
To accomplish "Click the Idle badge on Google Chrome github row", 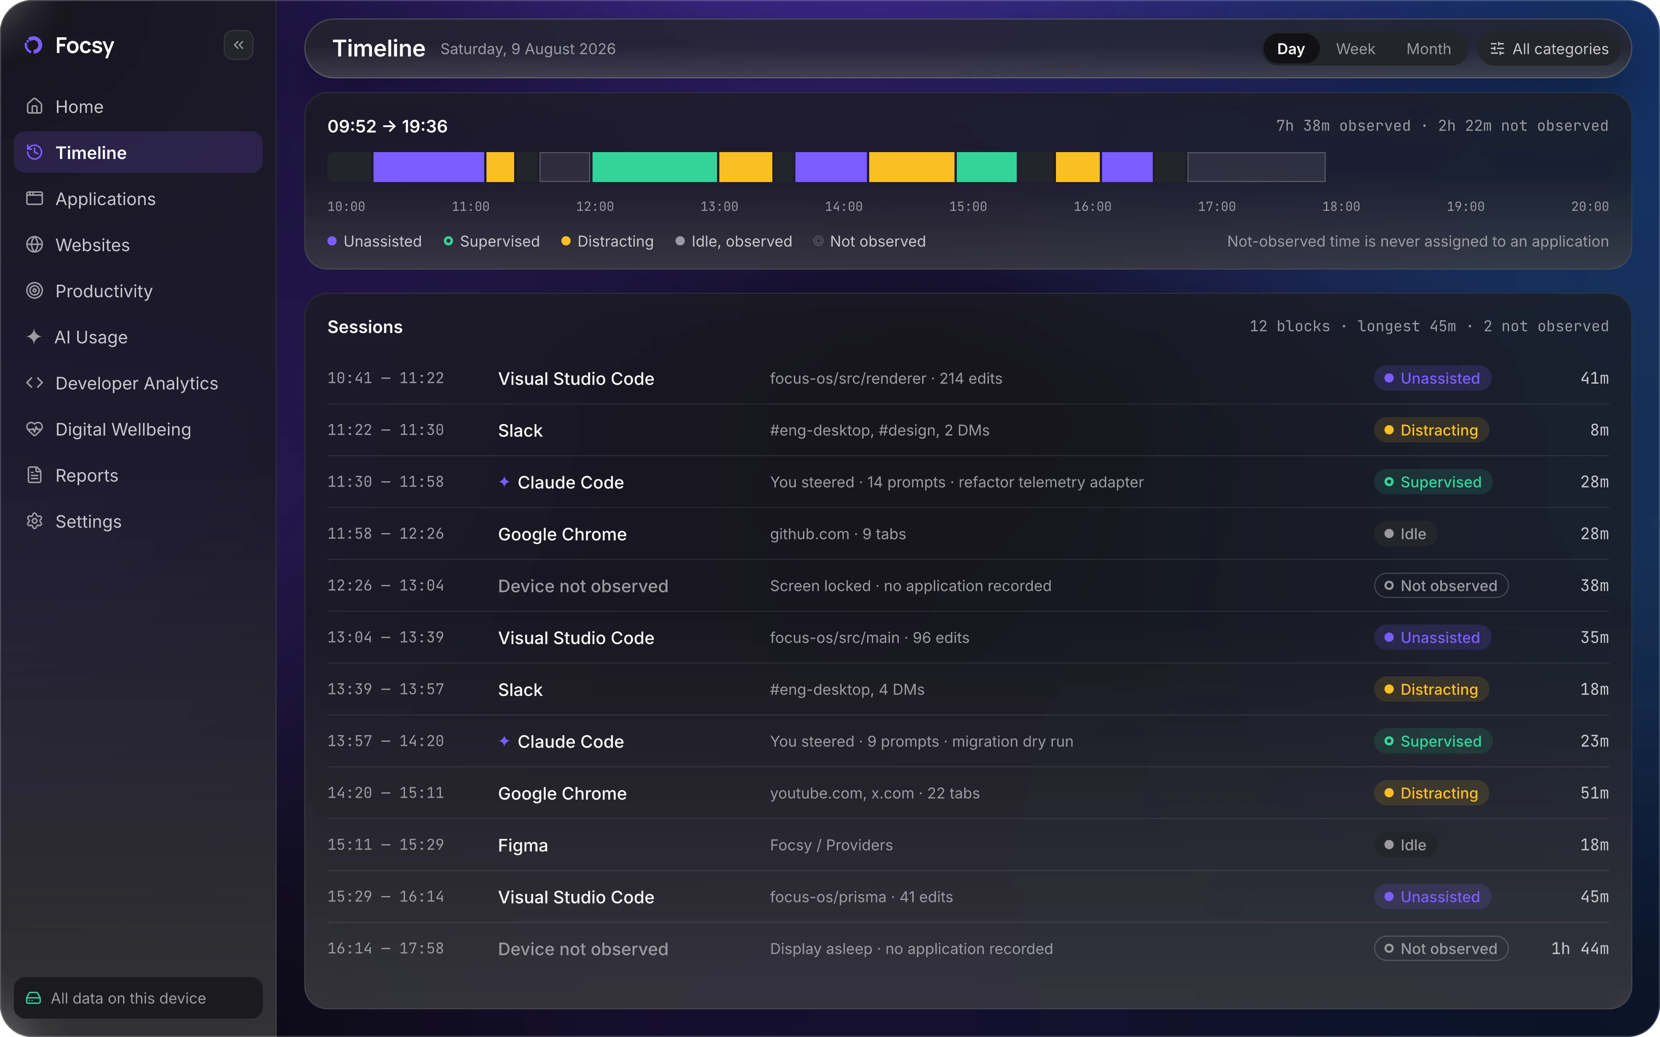I will coord(1406,533).
